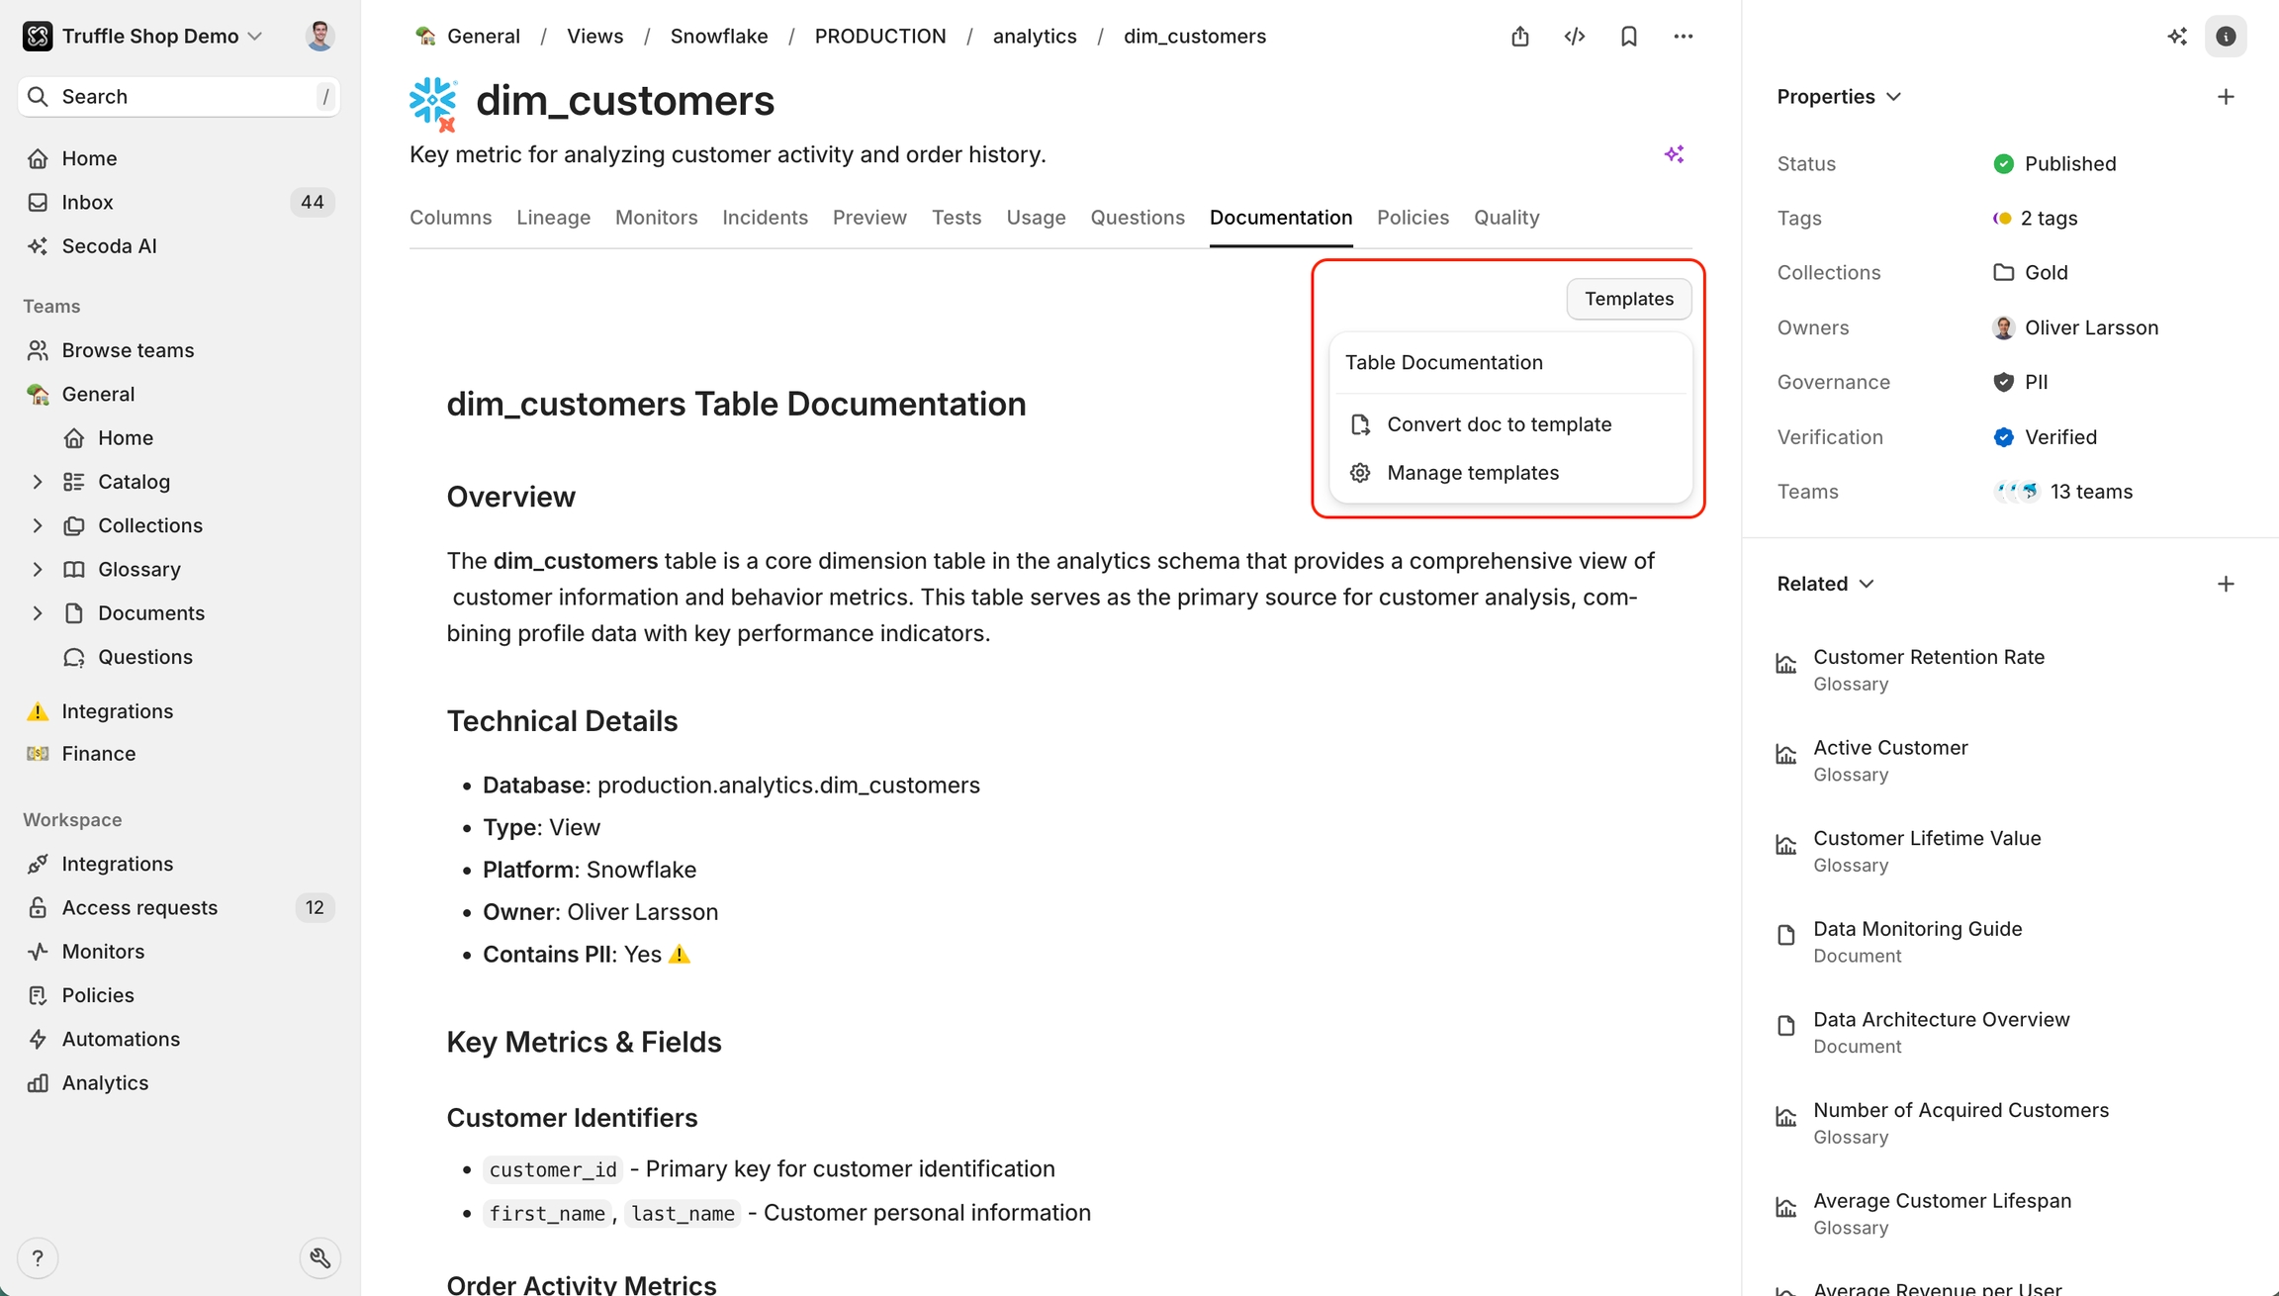Open Customer Retention Rate glossary link
The width and height of the screenshot is (2279, 1296).
(x=1928, y=657)
